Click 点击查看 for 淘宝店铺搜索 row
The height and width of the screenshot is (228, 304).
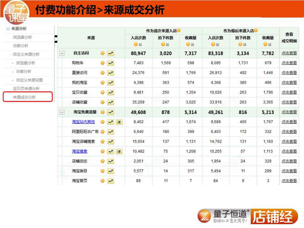pyautogui.click(x=289, y=142)
